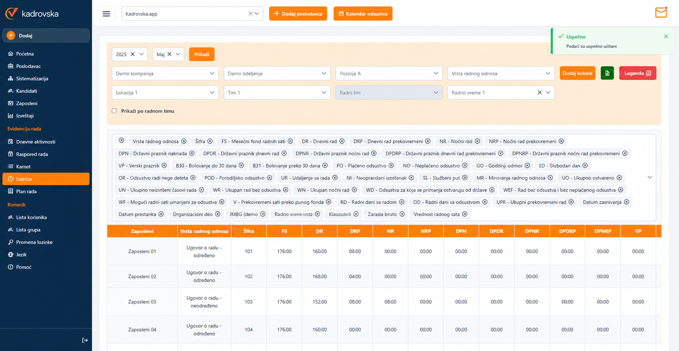Clear the Kadrovska.app employer field
The height and width of the screenshot is (351, 679).
point(250,14)
